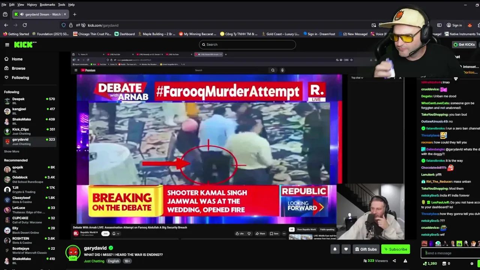The width and height of the screenshot is (480, 270).
Task: Expand YouTube notification bell dropdown
Action: pos(116,234)
